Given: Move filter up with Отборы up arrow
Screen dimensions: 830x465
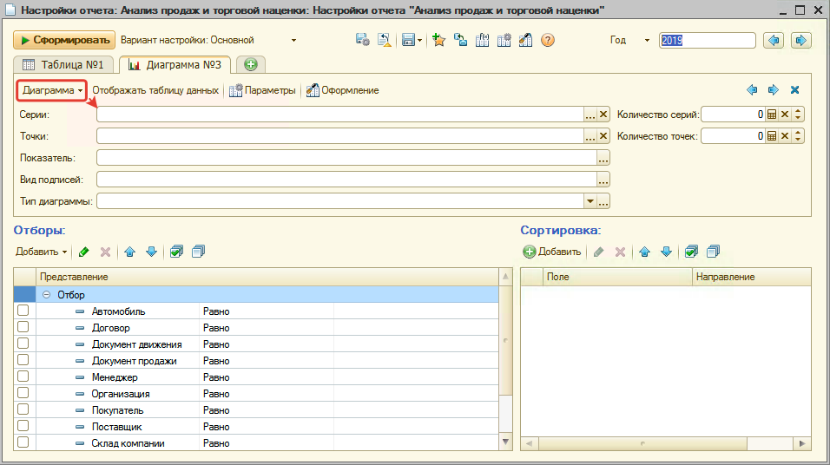Looking at the screenshot, I should coord(129,252).
